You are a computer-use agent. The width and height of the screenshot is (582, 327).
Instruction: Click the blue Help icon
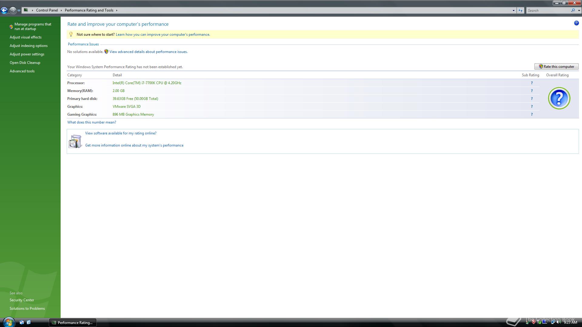click(x=576, y=23)
